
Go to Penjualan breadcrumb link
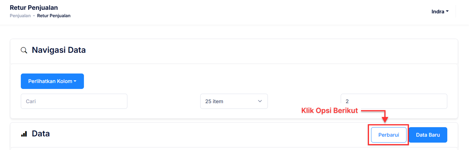coord(20,16)
